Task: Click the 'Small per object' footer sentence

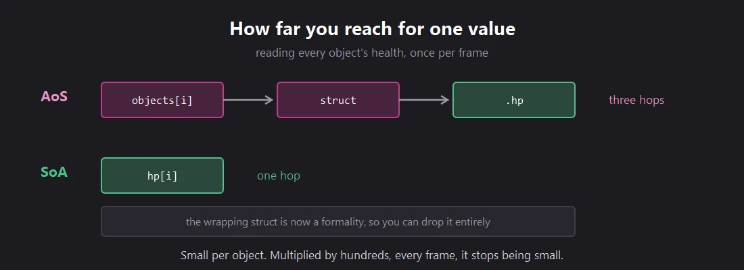Action: [372, 256]
